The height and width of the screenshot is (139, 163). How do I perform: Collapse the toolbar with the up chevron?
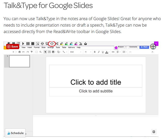(x=152, y=52)
